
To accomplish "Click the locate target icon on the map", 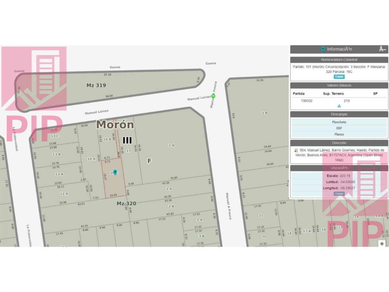I will click(x=382, y=244).
